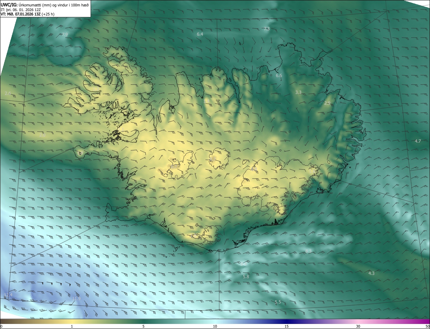
Task: Click the 4.7 value label off the east coast
Action: click(x=418, y=141)
